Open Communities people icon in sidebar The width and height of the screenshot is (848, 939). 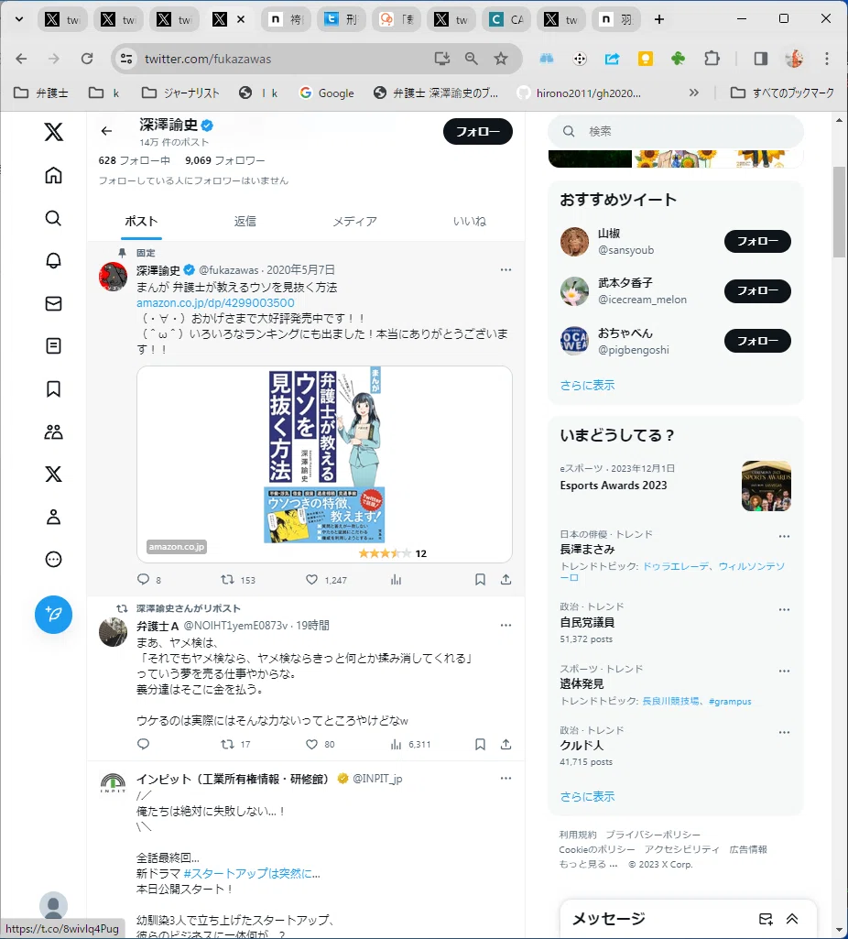click(53, 431)
